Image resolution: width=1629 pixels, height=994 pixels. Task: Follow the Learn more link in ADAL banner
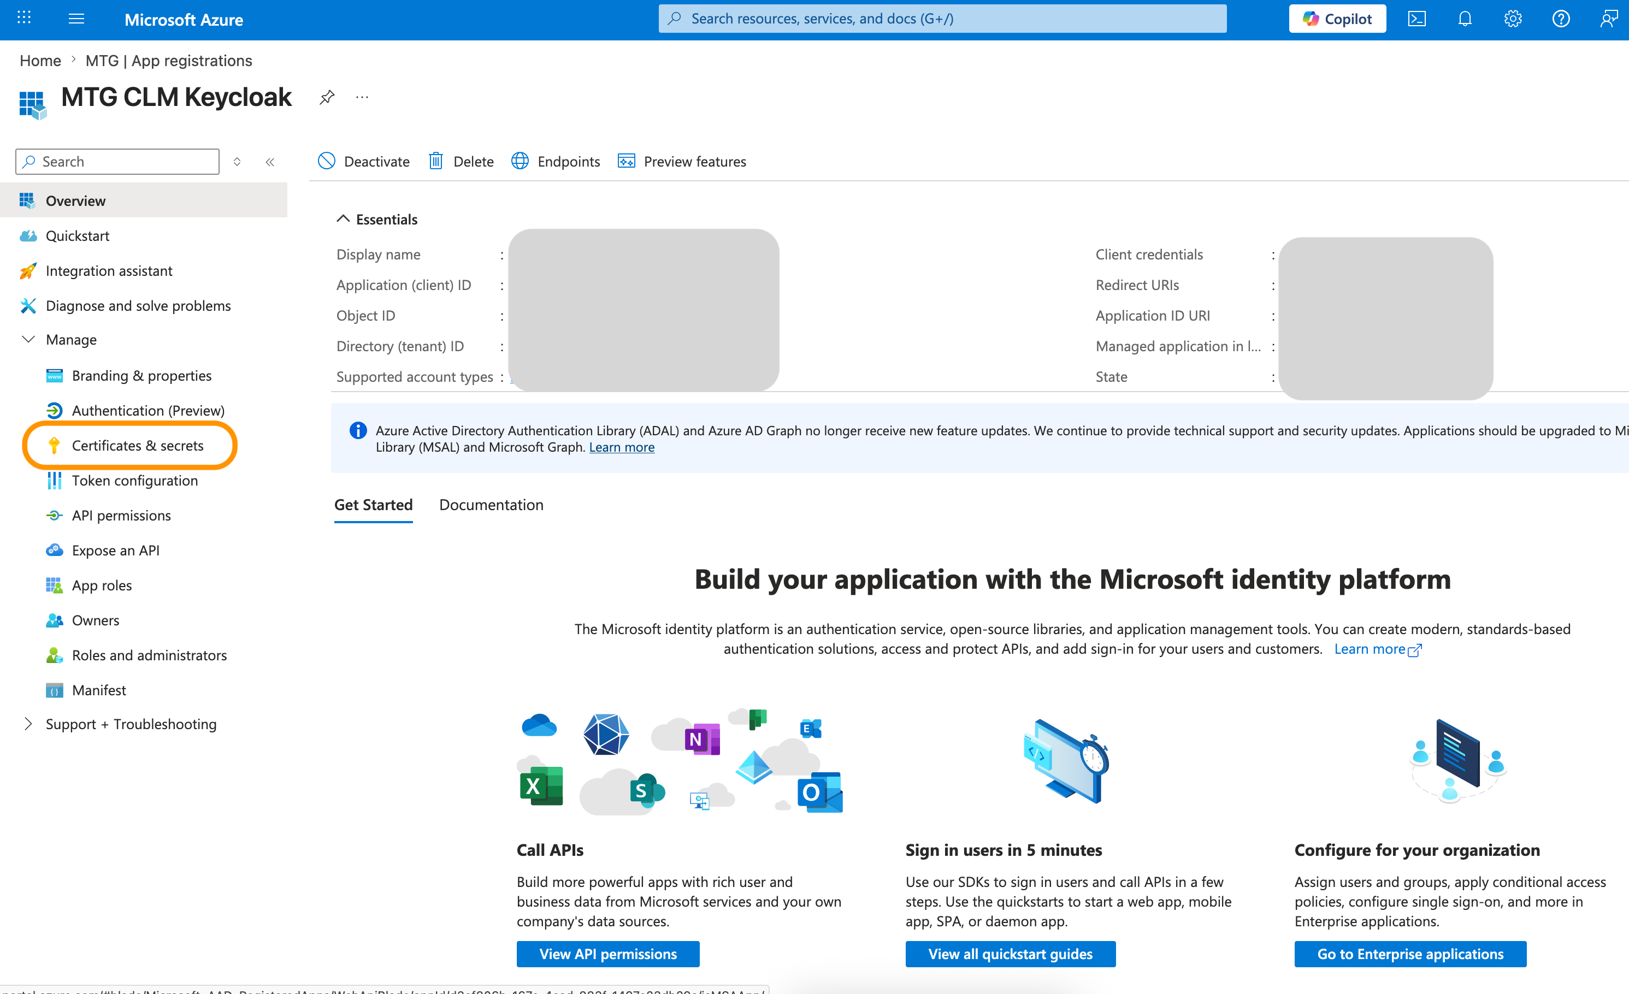[622, 447]
